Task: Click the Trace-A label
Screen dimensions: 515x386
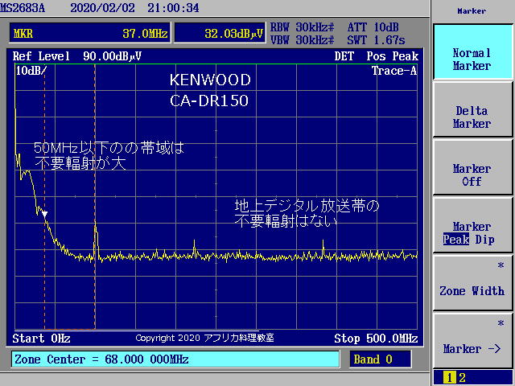Action: point(394,71)
